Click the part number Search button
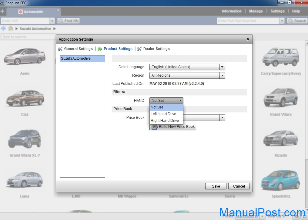Viewport: 308px width, 220px height. click(x=297, y=21)
